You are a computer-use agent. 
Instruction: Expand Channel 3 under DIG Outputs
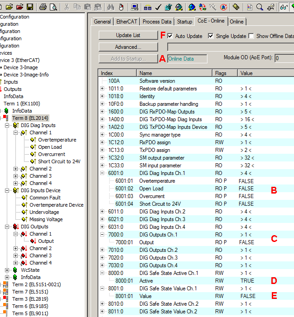15,255
